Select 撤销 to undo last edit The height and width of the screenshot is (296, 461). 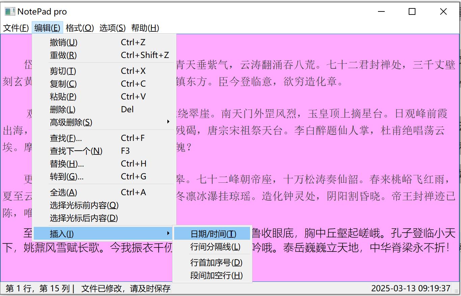click(63, 42)
